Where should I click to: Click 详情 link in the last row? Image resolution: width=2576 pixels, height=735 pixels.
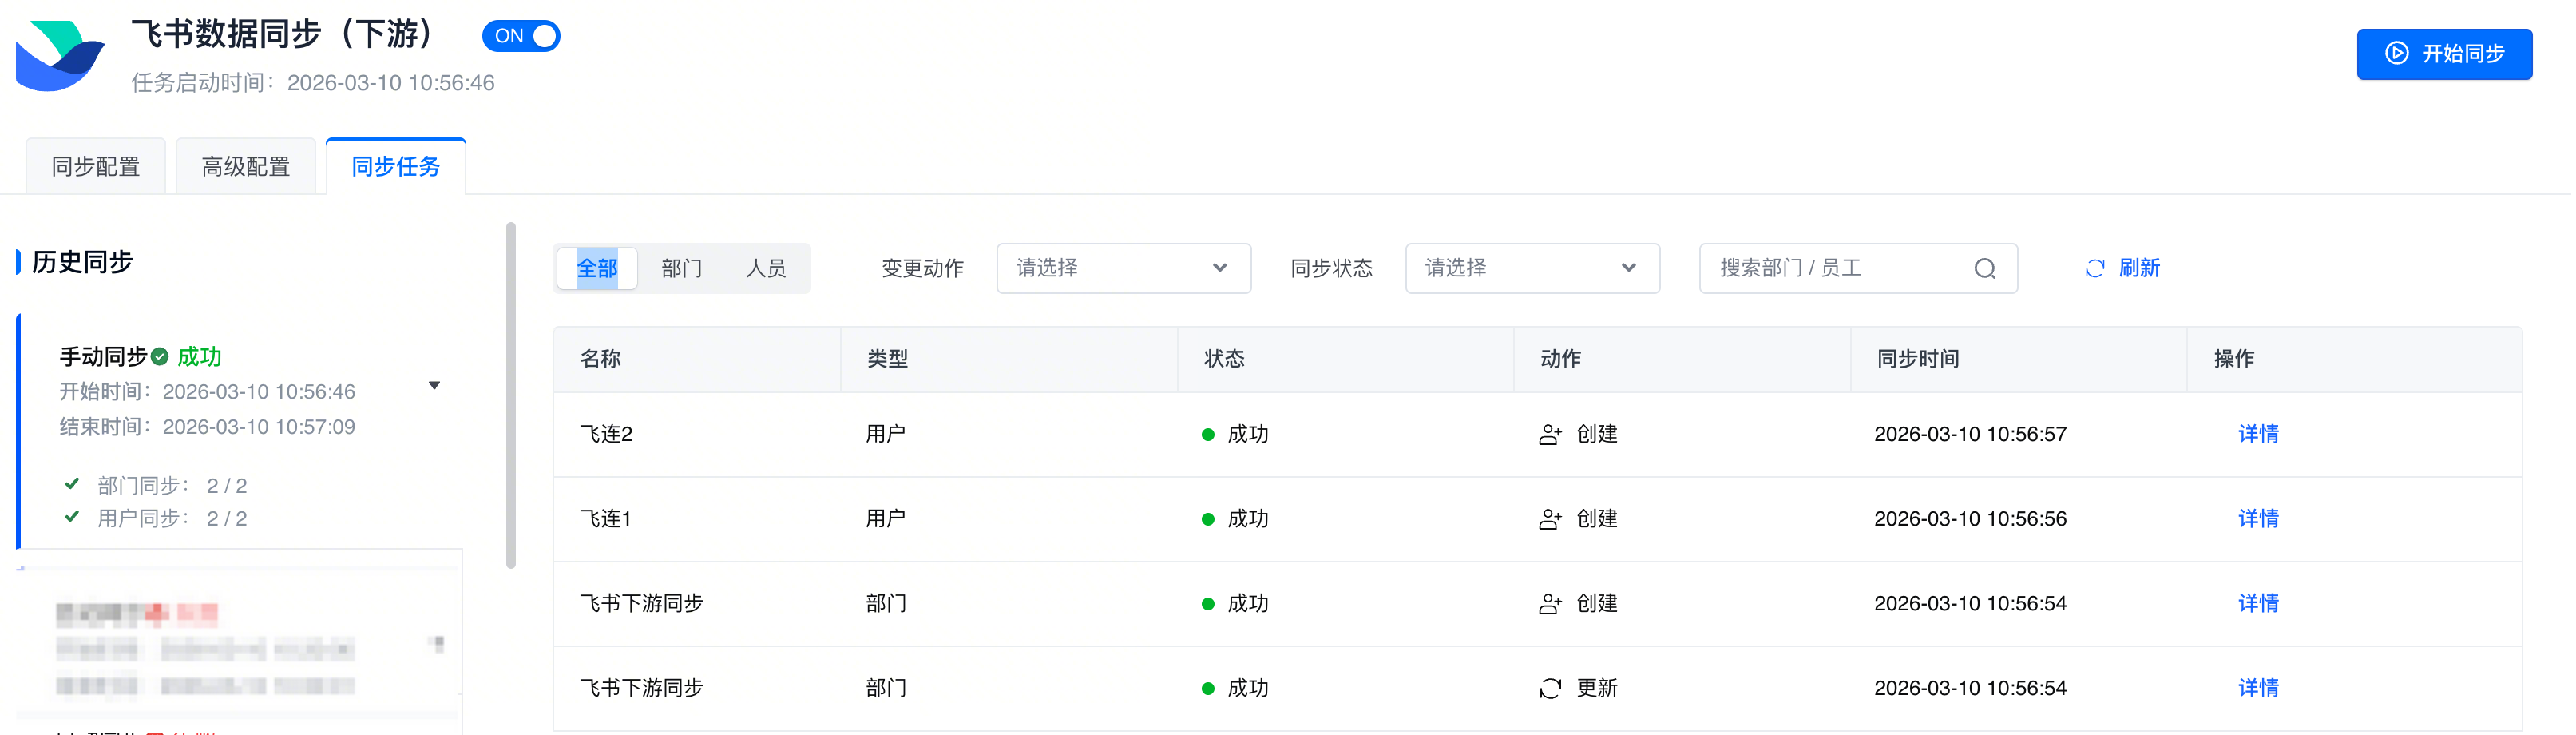[2257, 689]
